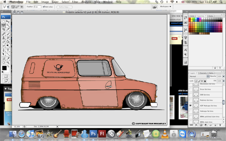Show the BRMs polished slam tires layer
This screenshot has height=141, width=226.
tap(190, 116)
